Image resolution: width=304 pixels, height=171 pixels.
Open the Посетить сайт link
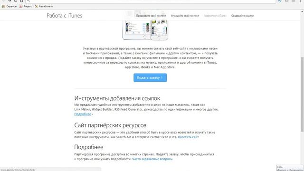[188, 137]
